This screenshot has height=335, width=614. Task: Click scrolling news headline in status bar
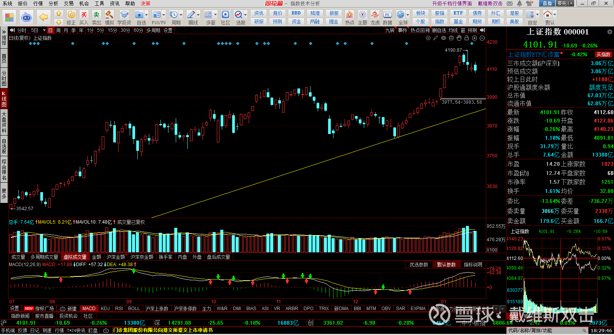click(163, 330)
